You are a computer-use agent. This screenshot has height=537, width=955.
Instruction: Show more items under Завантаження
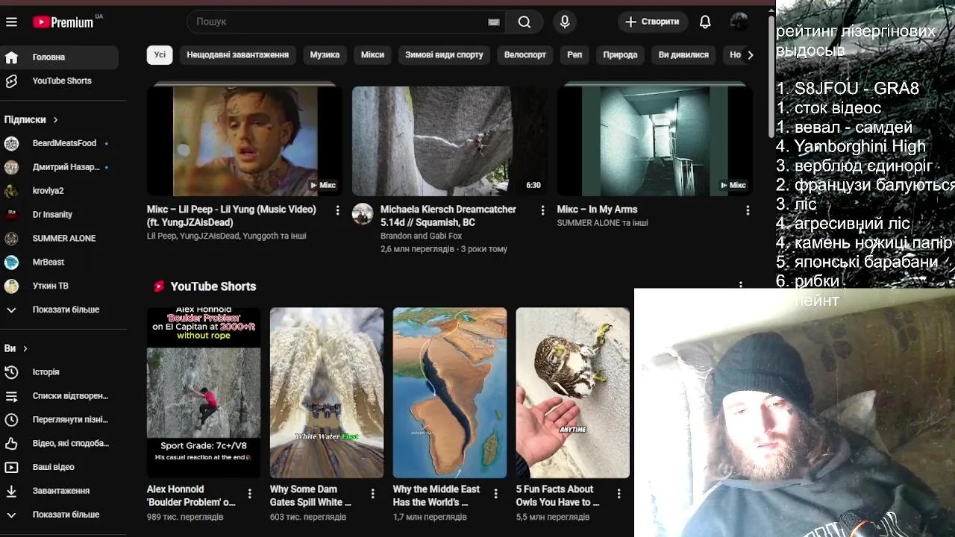tap(60, 515)
